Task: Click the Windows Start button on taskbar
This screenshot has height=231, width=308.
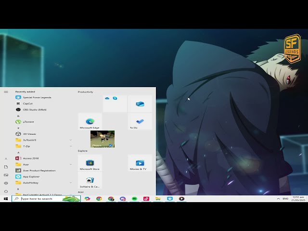Action: (6, 199)
